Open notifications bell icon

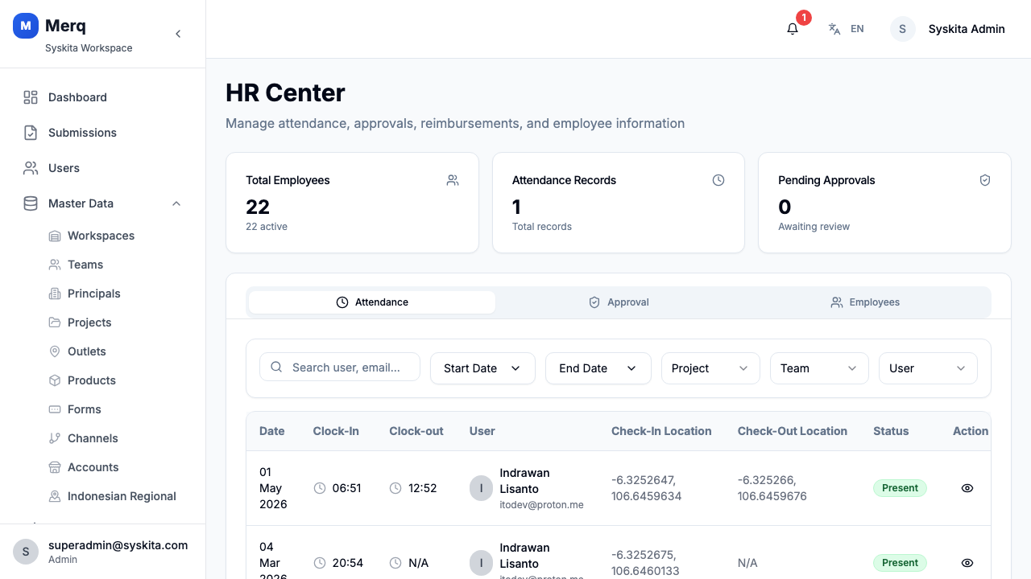pyautogui.click(x=793, y=29)
